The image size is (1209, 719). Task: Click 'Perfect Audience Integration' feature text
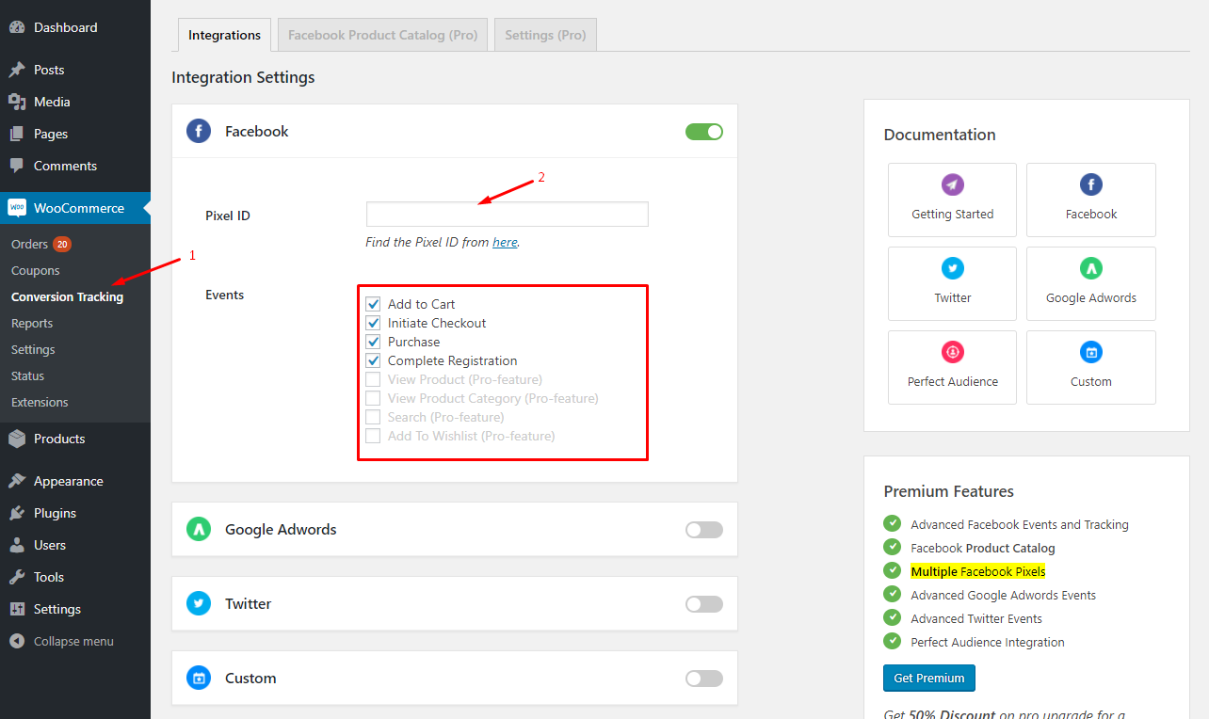pos(988,642)
